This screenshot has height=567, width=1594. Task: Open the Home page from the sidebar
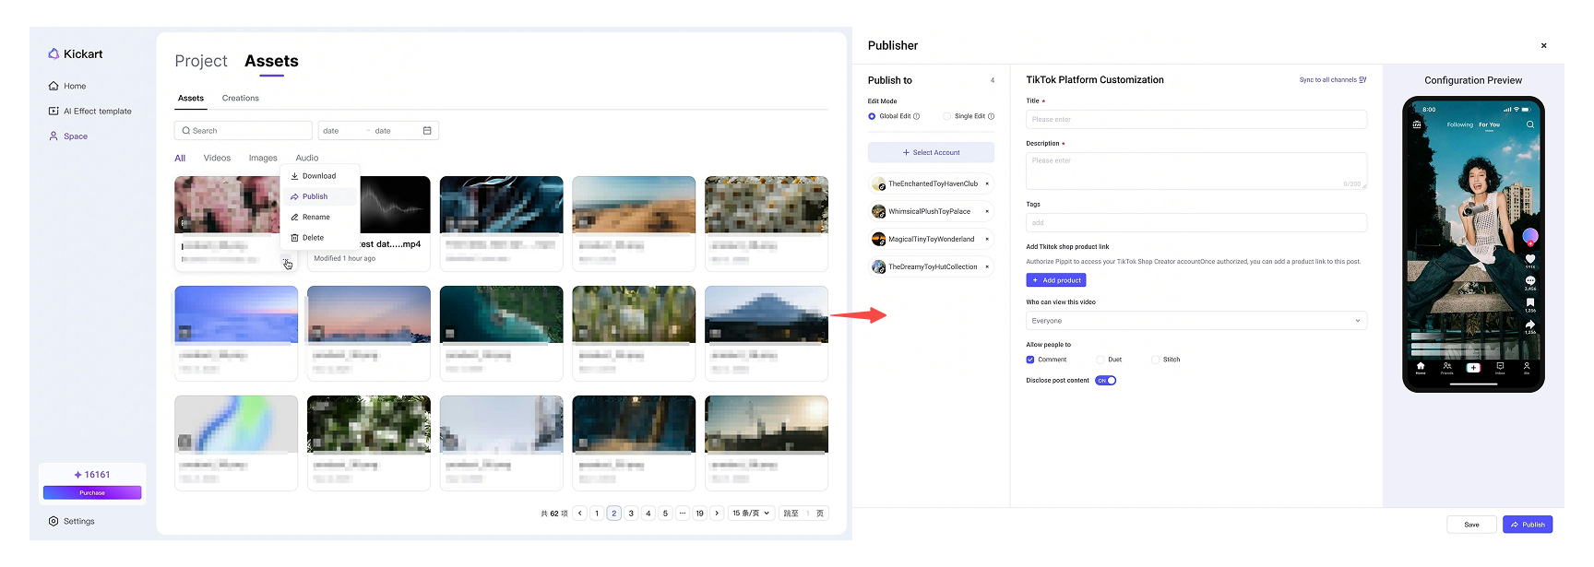click(x=67, y=86)
